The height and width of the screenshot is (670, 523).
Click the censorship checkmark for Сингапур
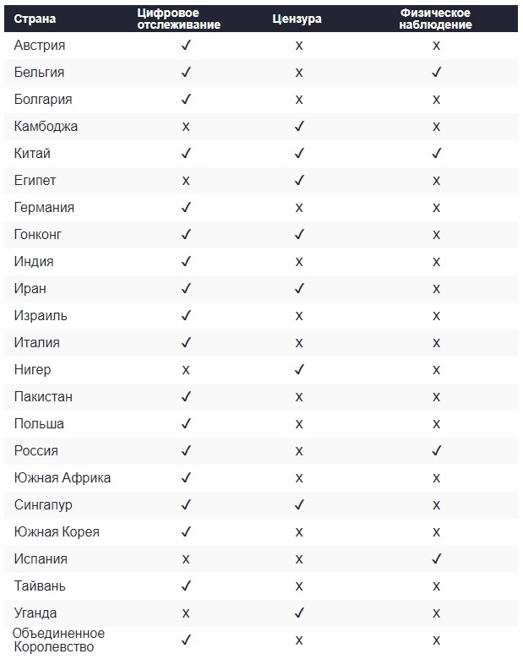tap(299, 504)
